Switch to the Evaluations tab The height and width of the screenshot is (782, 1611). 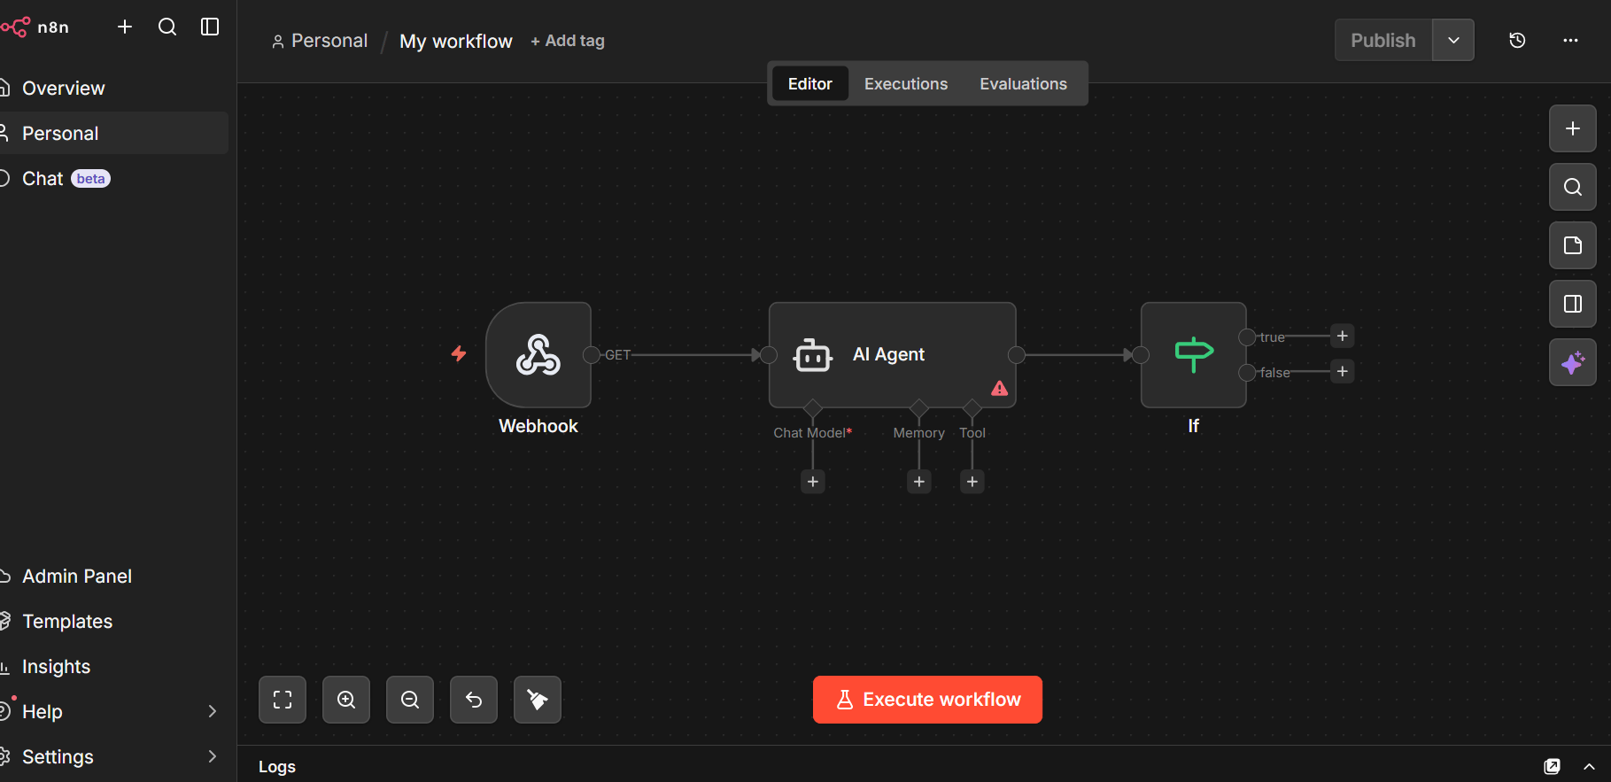[1023, 83]
